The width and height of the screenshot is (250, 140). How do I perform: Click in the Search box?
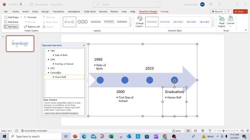(127, 4)
